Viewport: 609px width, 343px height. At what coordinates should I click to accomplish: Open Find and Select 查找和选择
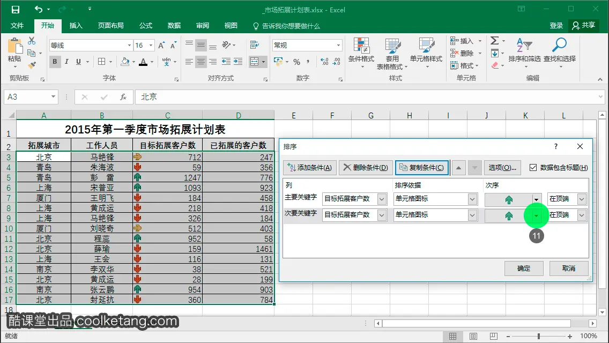pos(559,53)
